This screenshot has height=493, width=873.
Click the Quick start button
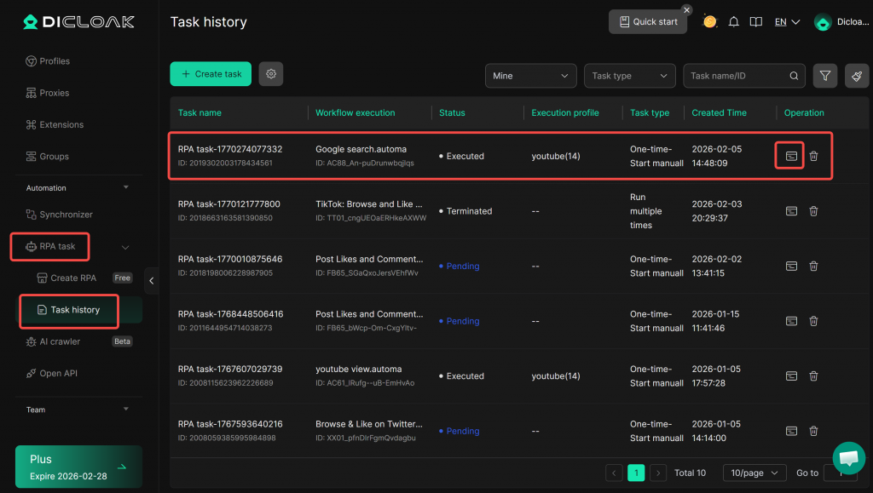click(x=647, y=22)
